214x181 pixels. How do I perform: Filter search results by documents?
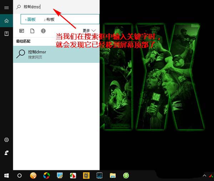[32, 31]
